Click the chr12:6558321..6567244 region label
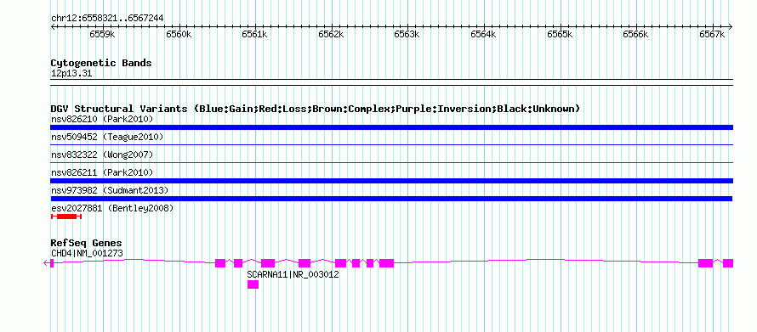The image size is (757, 332). 107,18
